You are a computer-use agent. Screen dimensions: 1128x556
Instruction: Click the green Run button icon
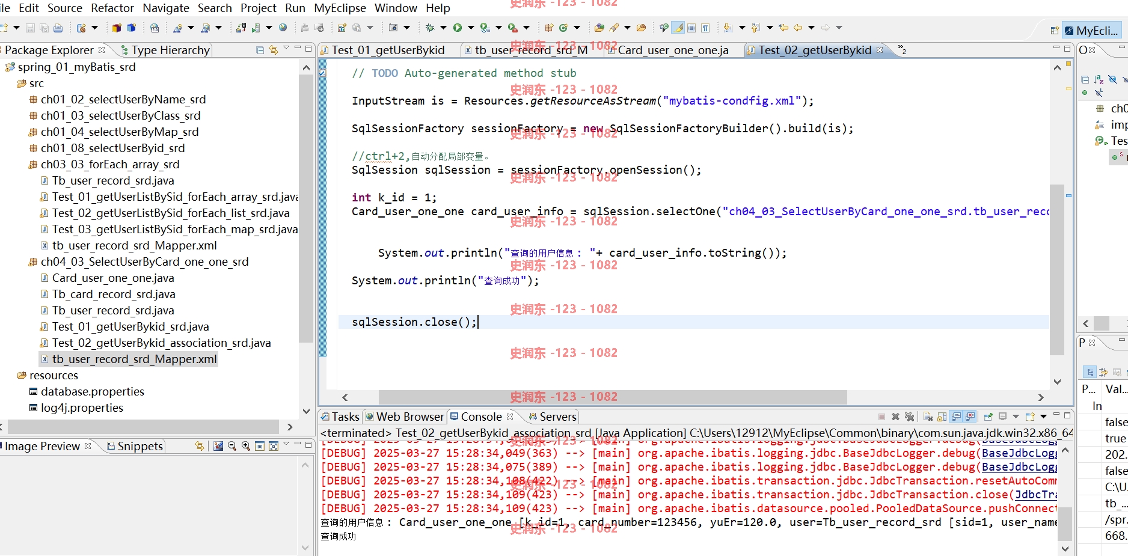(457, 28)
